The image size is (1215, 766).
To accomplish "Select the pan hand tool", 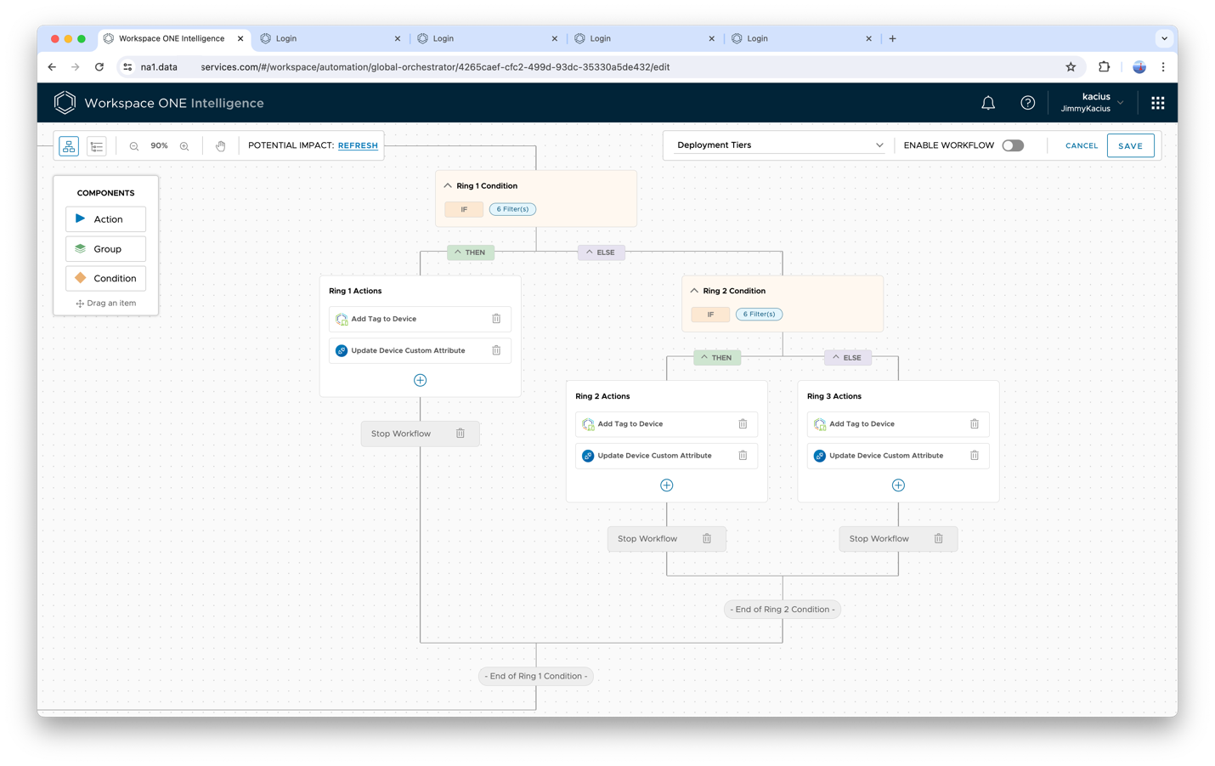I will click(x=221, y=146).
